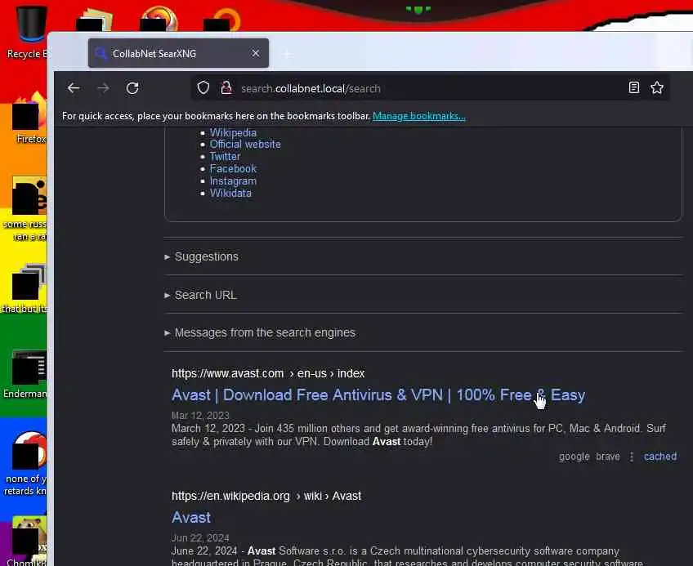Open the Instagram link
The height and width of the screenshot is (566, 693).
point(233,181)
